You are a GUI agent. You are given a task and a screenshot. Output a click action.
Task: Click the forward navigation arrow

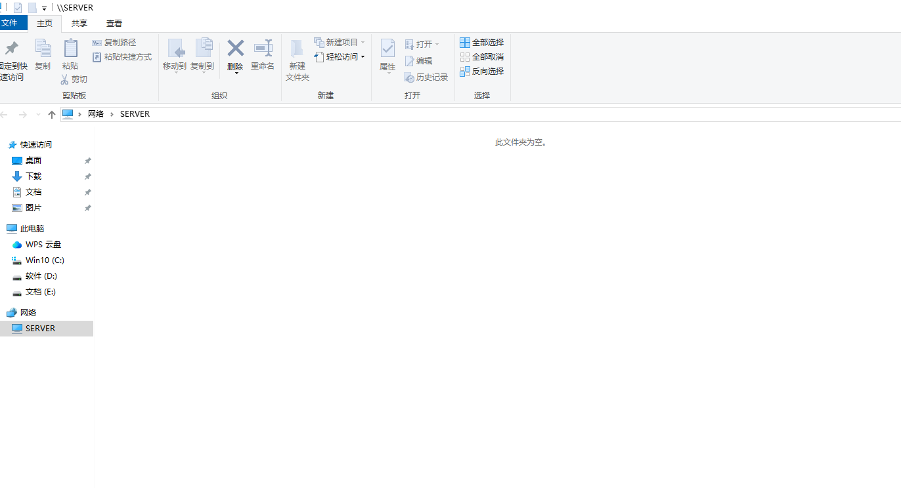tap(23, 115)
